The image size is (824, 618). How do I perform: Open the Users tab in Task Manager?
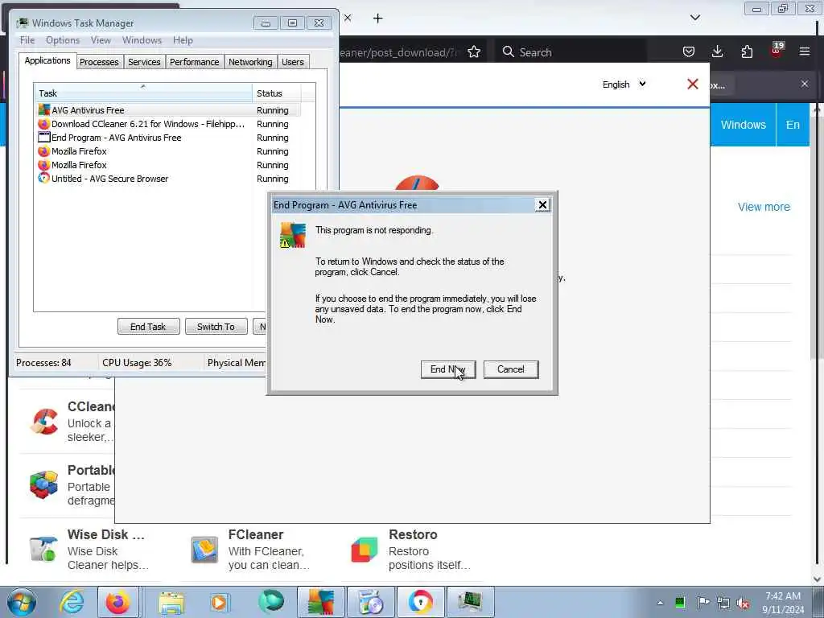tap(293, 62)
